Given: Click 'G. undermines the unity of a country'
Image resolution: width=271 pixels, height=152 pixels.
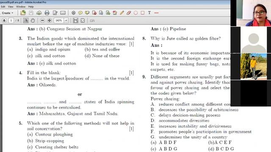Looking at the screenshot, I should click(x=189, y=137).
